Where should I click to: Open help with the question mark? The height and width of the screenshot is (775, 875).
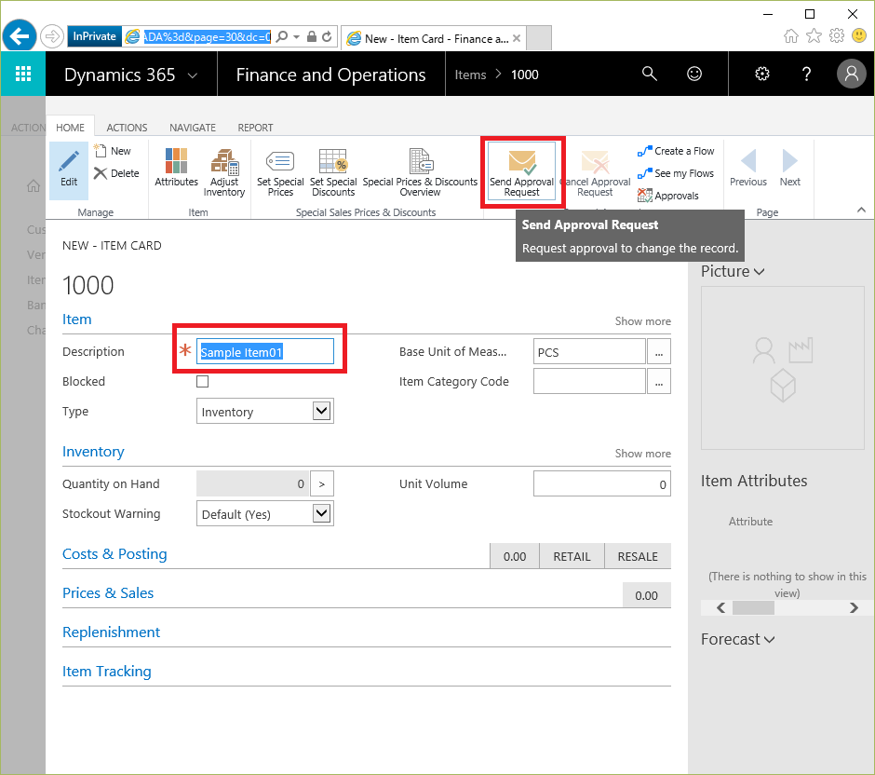point(806,74)
